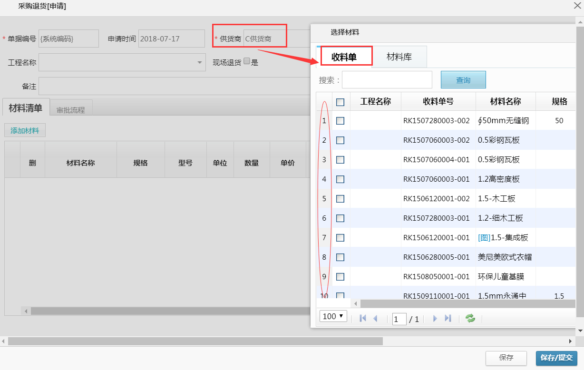Check the row checkbox for 0.5彩钢瓦板 RK1507060003-002
Viewport: 584px width, 370px height.
tap(340, 140)
